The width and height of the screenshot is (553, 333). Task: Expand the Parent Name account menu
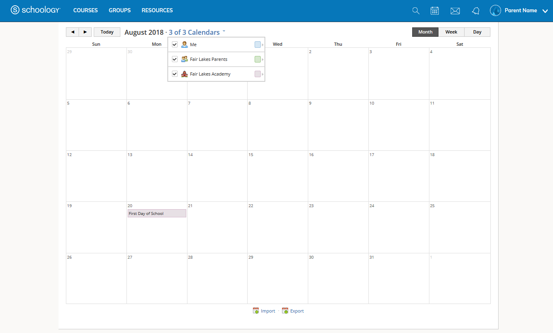coord(545,11)
